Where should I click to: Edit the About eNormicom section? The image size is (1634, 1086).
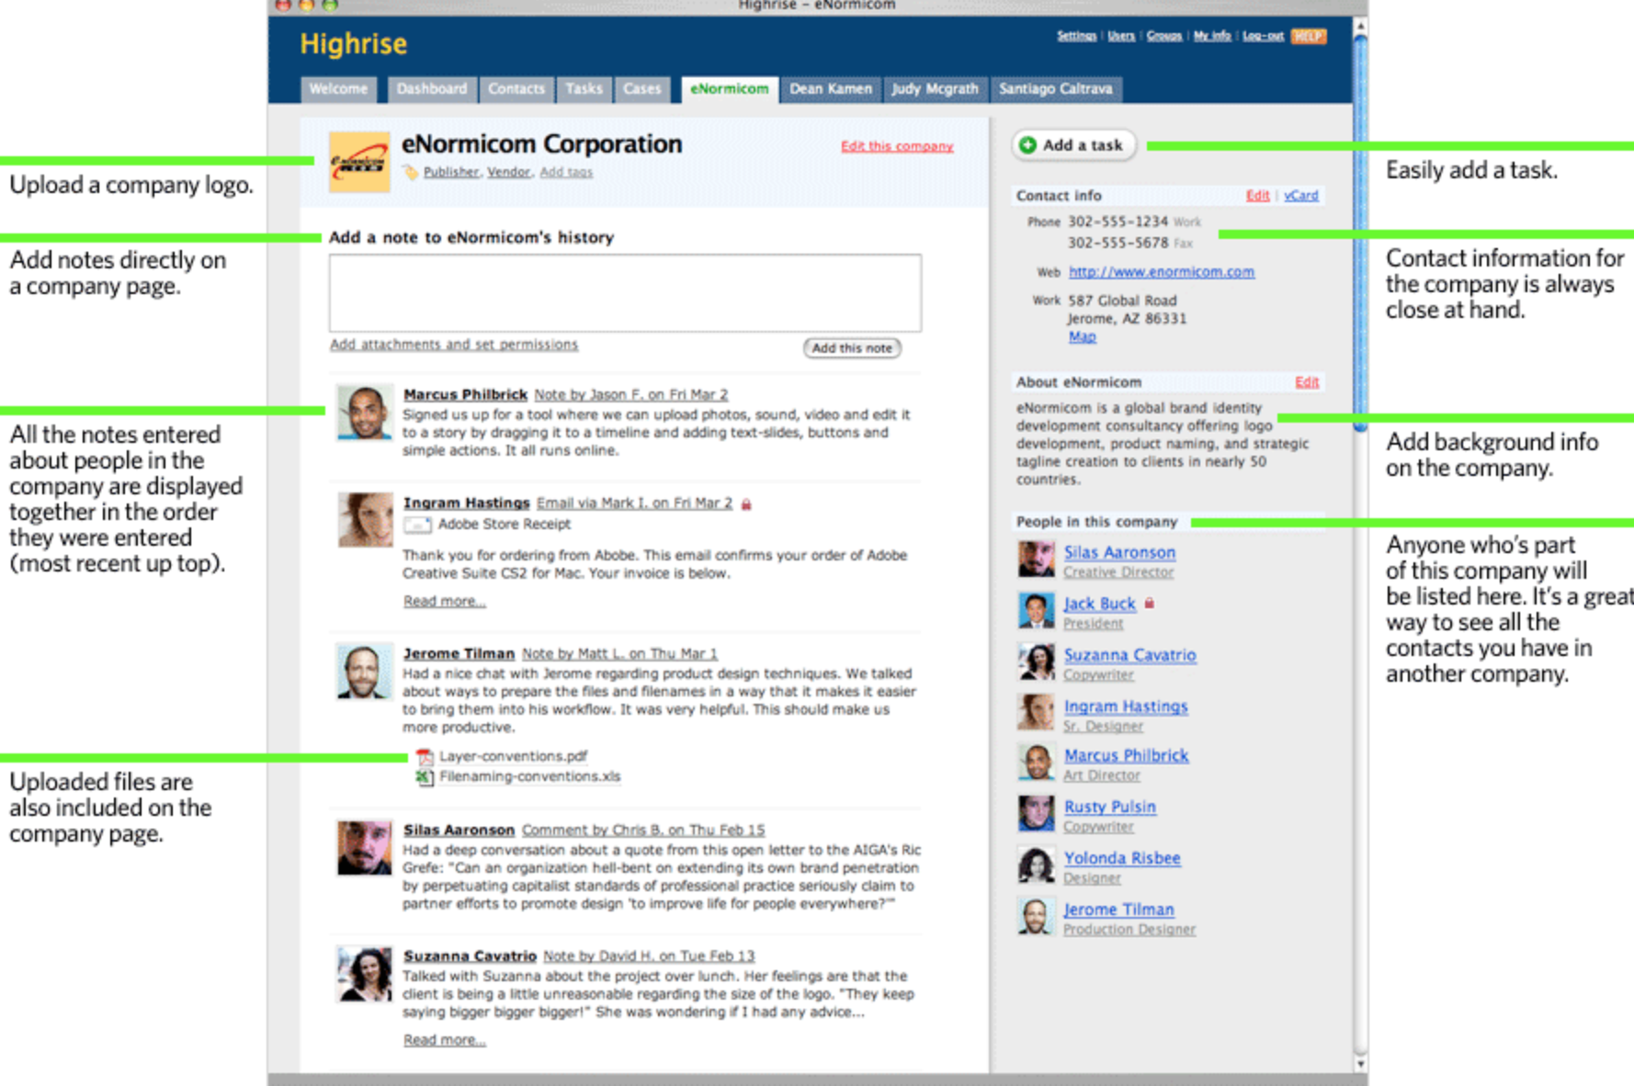pyautogui.click(x=1307, y=382)
